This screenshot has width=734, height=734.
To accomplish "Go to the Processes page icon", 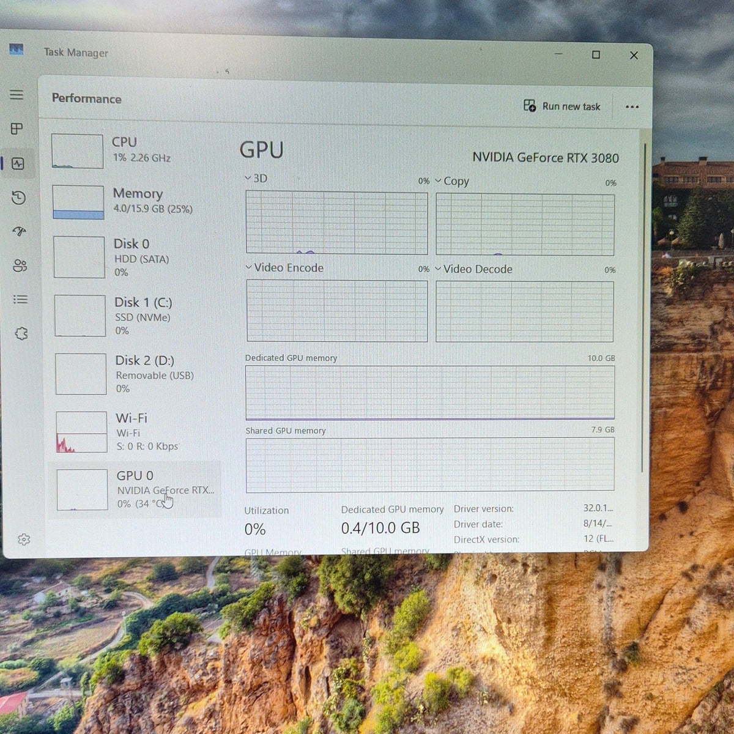I will tap(17, 128).
